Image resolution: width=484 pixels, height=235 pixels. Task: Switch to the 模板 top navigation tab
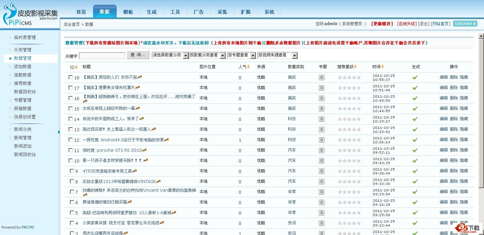[128, 12]
